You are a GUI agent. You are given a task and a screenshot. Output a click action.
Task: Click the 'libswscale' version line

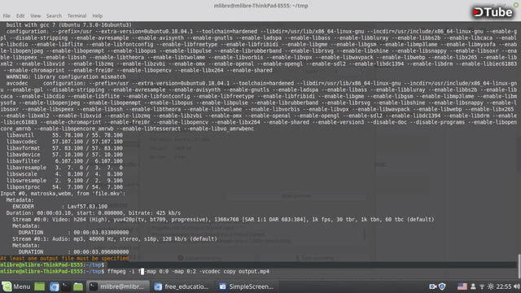[x=64, y=174]
